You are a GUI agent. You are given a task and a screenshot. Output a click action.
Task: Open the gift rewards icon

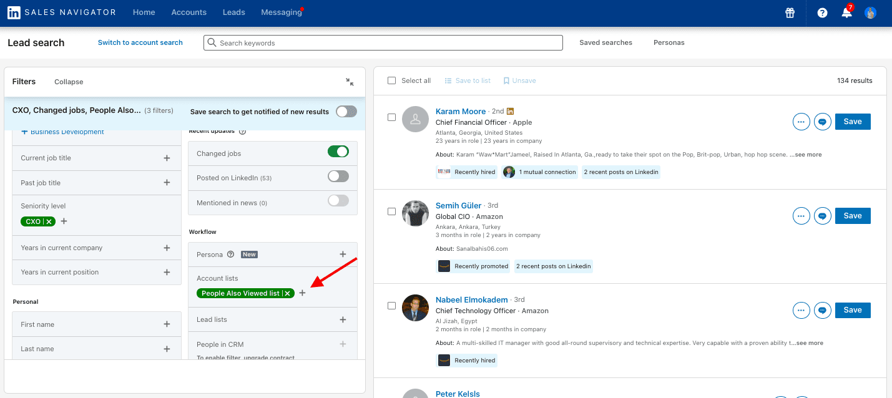(x=790, y=12)
